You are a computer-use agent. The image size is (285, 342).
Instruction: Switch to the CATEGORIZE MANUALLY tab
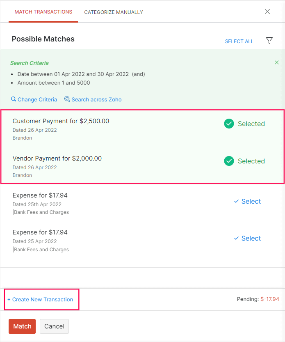pyautogui.click(x=113, y=12)
